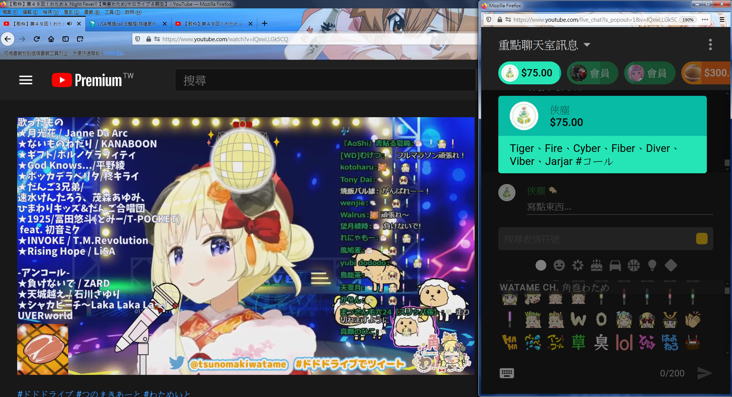Open the 檢視 (V) menu
The height and width of the screenshot is (397, 732).
tap(51, 12)
